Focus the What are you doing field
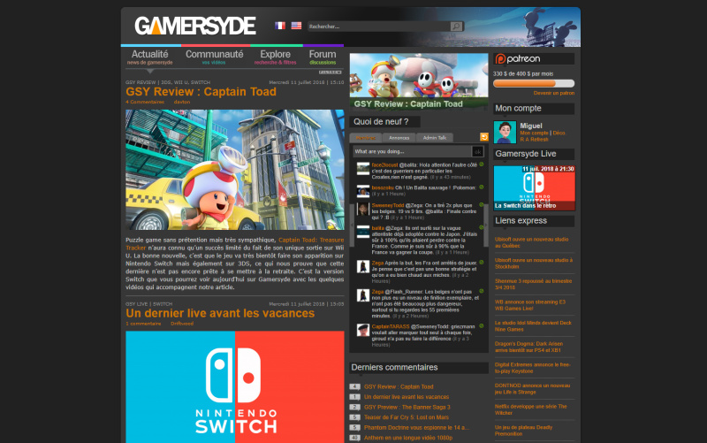The height and width of the screenshot is (443, 707). (x=412, y=151)
